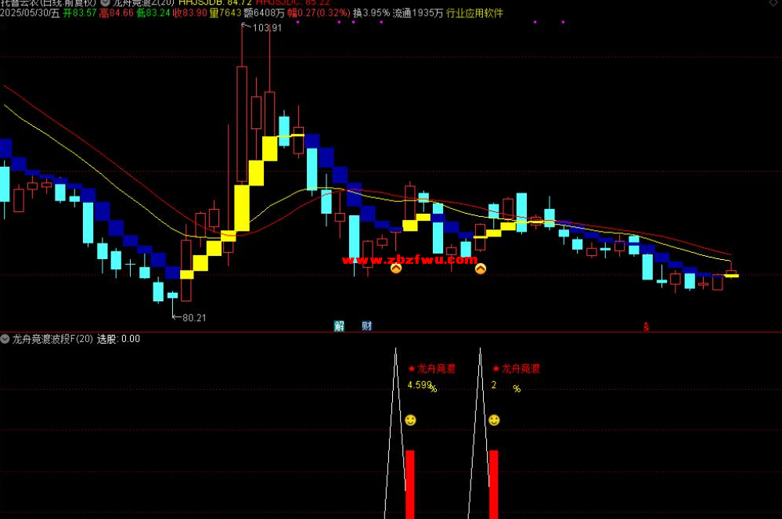The width and height of the screenshot is (782, 519).
Task: Click the orange arrow signal below 4.599 peak
Action: 396,269
